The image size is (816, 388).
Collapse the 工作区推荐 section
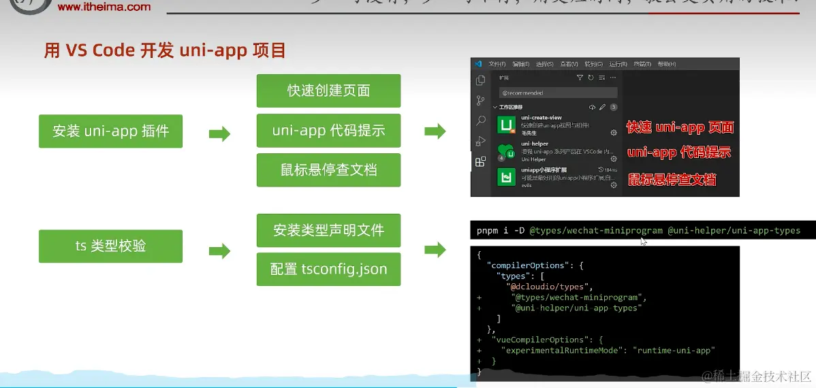(x=495, y=107)
